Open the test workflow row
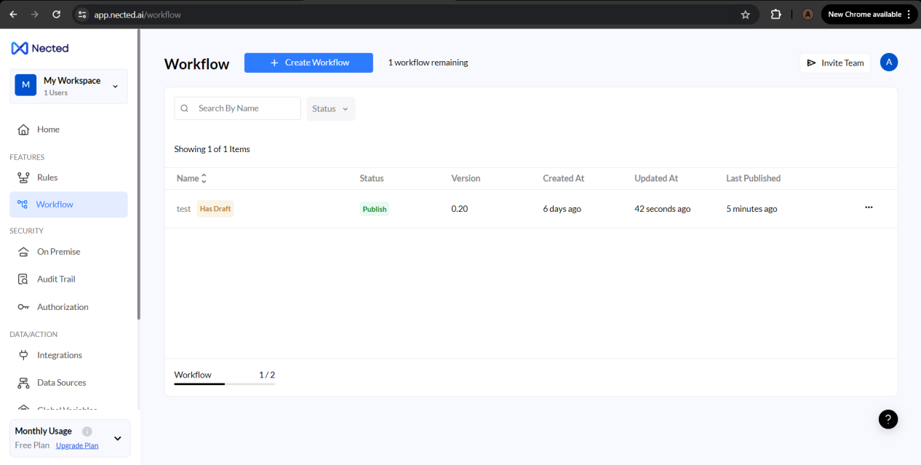Image resolution: width=921 pixels, height=465 pixels. coord(531,209)
